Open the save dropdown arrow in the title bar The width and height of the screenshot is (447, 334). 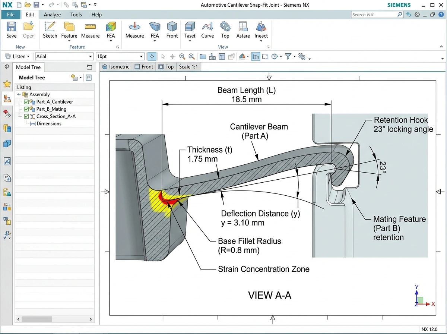tap(42, 5)
